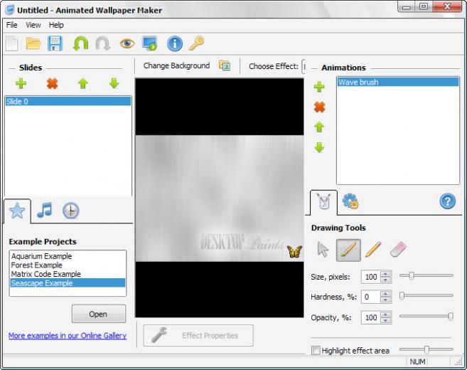Open the View menu
Image resolution: width=467 pixels, height=370 pixels.
(33, 25)
